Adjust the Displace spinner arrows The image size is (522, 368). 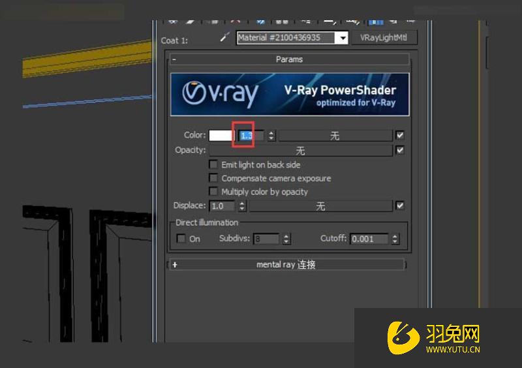242,206
